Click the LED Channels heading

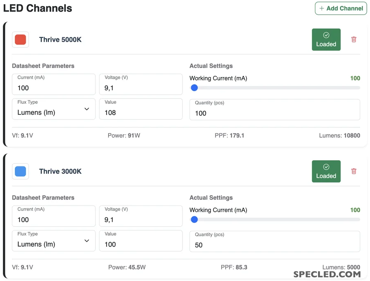click(37, 8)
